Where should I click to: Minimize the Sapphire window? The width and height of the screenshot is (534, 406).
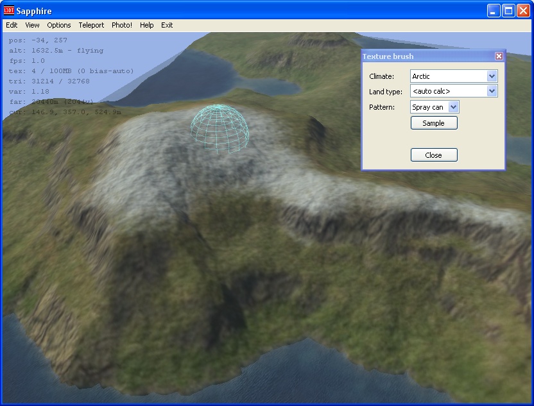(x=493, y=11)
